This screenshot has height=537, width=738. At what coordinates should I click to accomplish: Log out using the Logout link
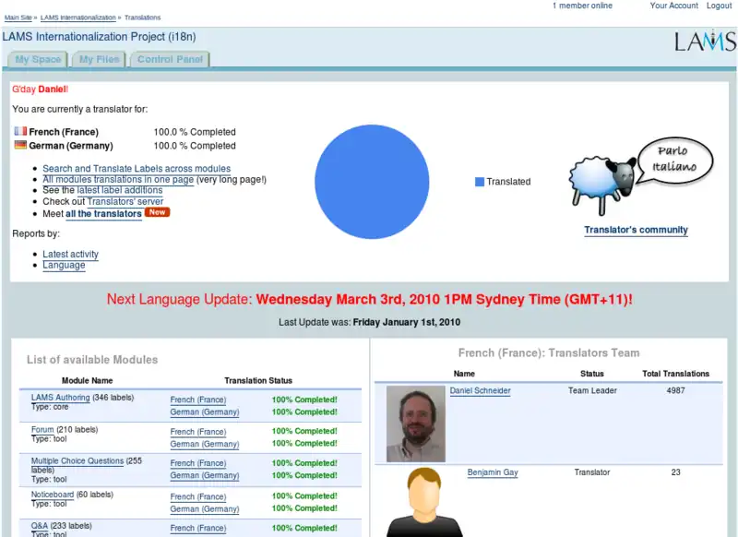tap(720, 6)
